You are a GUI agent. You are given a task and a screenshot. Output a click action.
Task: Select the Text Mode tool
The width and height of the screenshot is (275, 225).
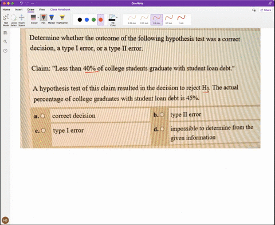tap(6, 20)
